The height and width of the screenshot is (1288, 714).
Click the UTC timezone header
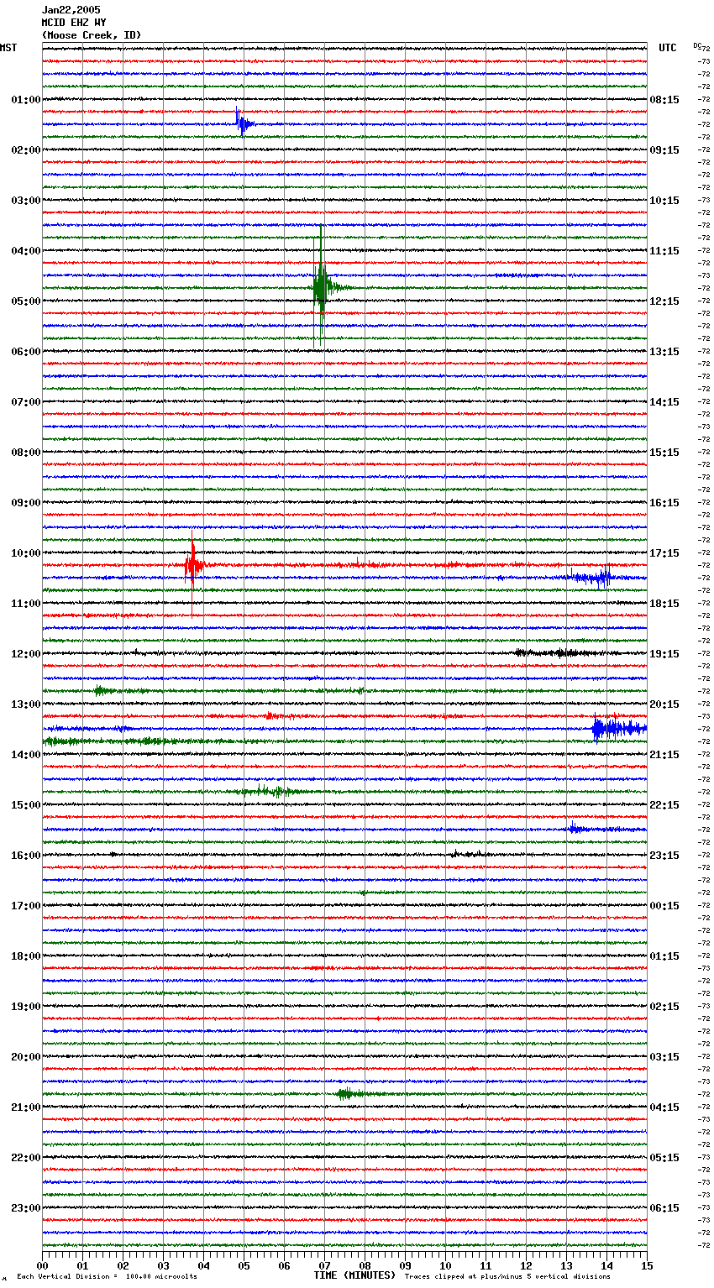[x=668, y=48]
